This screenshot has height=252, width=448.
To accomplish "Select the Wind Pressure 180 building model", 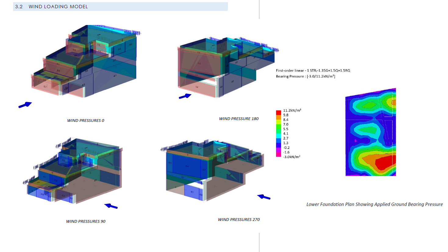I will coord(227,67).
